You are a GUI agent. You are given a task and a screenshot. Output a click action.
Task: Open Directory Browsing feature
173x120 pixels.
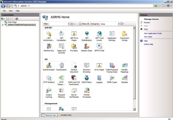point(87,68)
